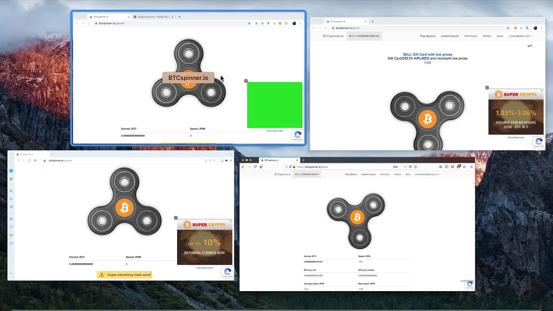
Task: Click BTCspinner.io brand logo in top-right window
Action: point(333,36)
